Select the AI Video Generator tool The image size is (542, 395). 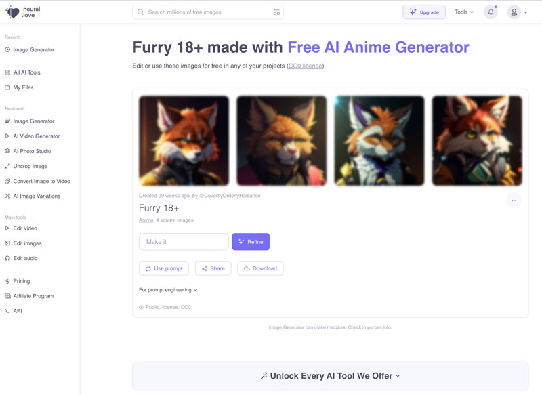click(x=37, y=136)
